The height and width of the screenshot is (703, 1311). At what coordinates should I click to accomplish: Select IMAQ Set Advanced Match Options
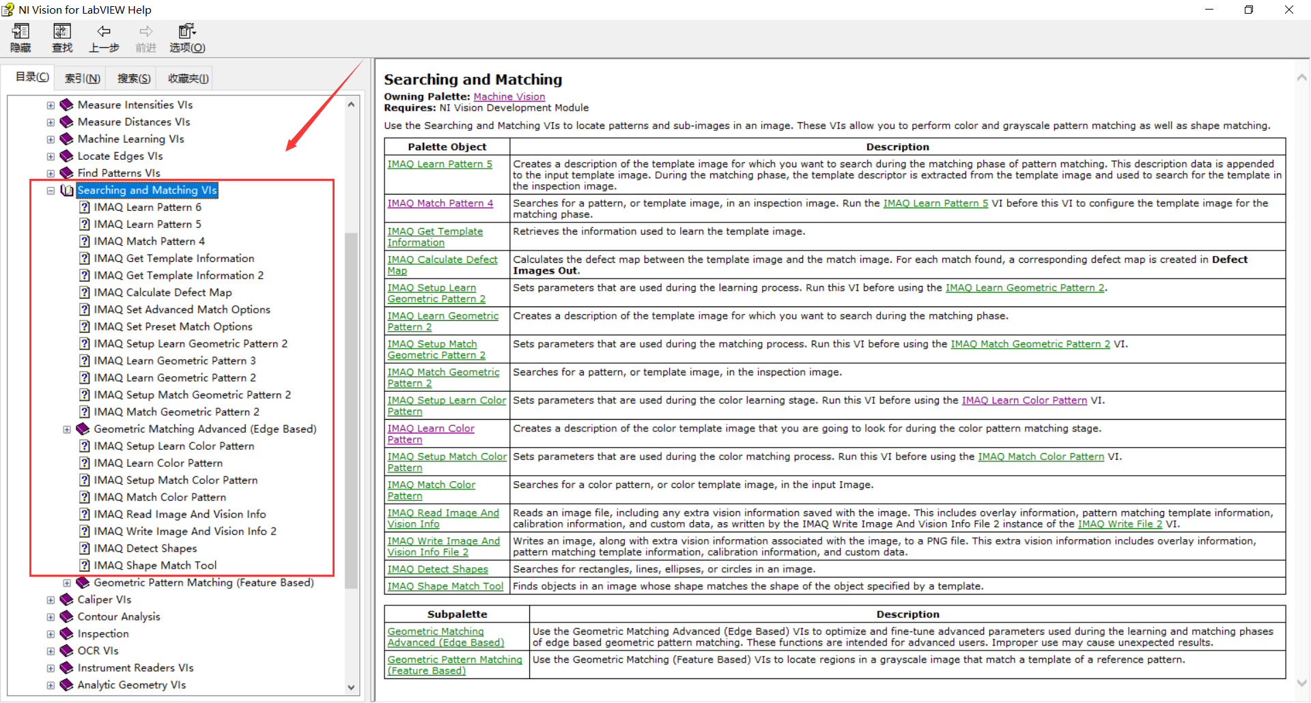click(182, 310)
